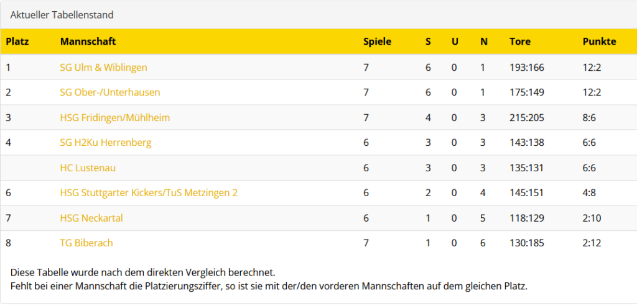
Task: Click the Platz column header
Action: click(17, 42)
